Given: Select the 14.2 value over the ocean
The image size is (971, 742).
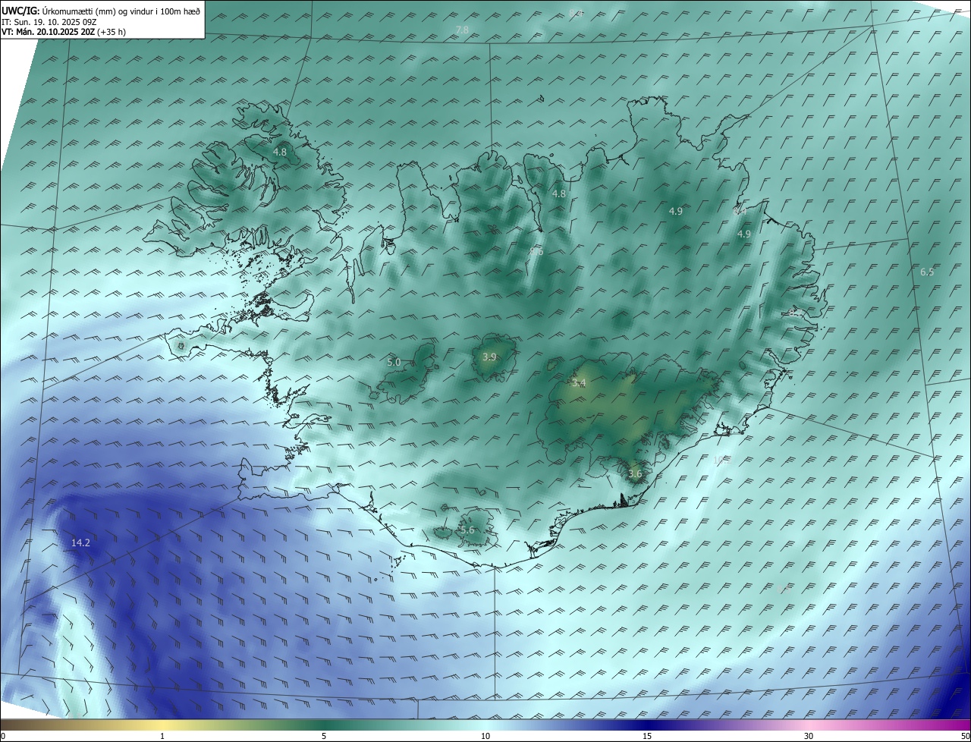Looking at the screenshot, I should (x=81, y=542).
